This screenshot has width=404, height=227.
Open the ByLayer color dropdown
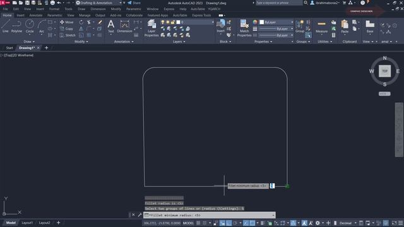276,22
